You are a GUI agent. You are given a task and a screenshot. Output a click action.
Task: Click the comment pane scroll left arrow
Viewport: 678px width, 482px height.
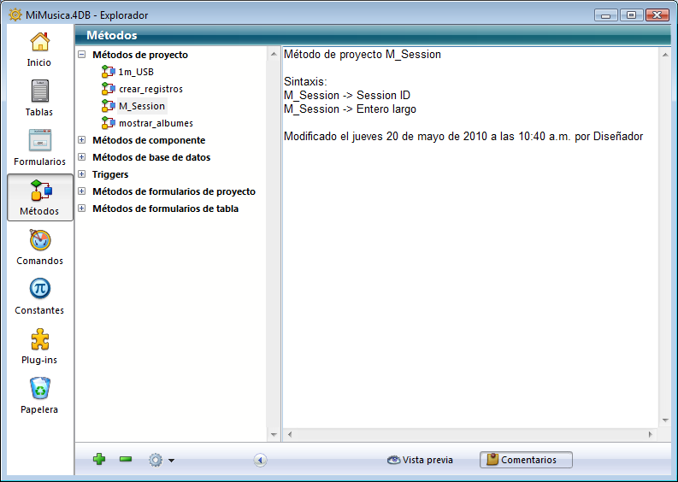click(290, 434)
